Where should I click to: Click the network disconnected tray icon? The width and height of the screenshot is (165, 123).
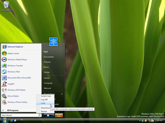[149, 121]
